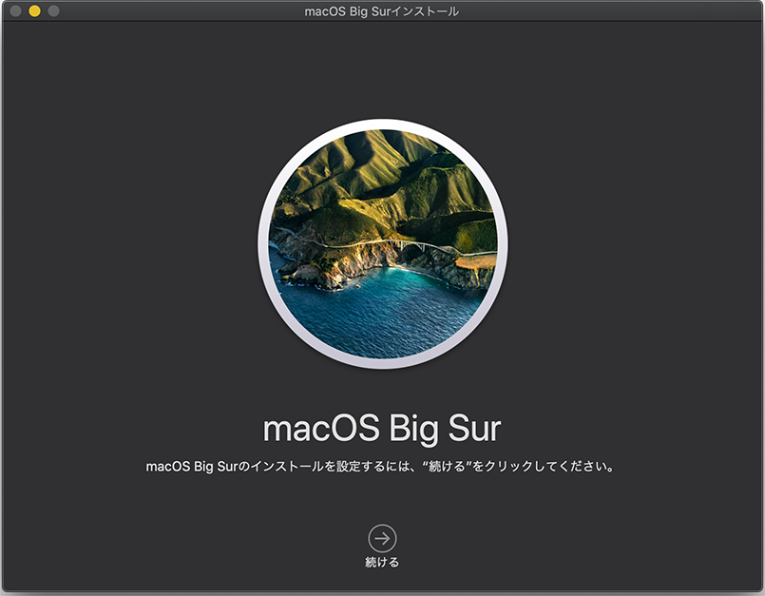The image size is (765, 596).
Task: Click the circular arrow Continue icon
Action: coord(382,536)
